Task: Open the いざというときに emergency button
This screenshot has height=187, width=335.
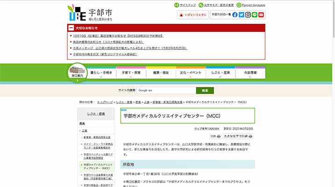Action: (192, 15)
